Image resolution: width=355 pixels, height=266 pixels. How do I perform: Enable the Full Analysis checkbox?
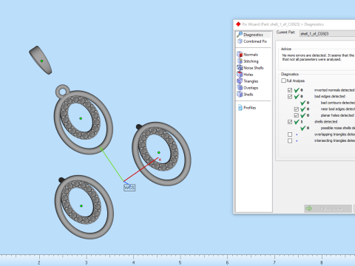point(283,81)
